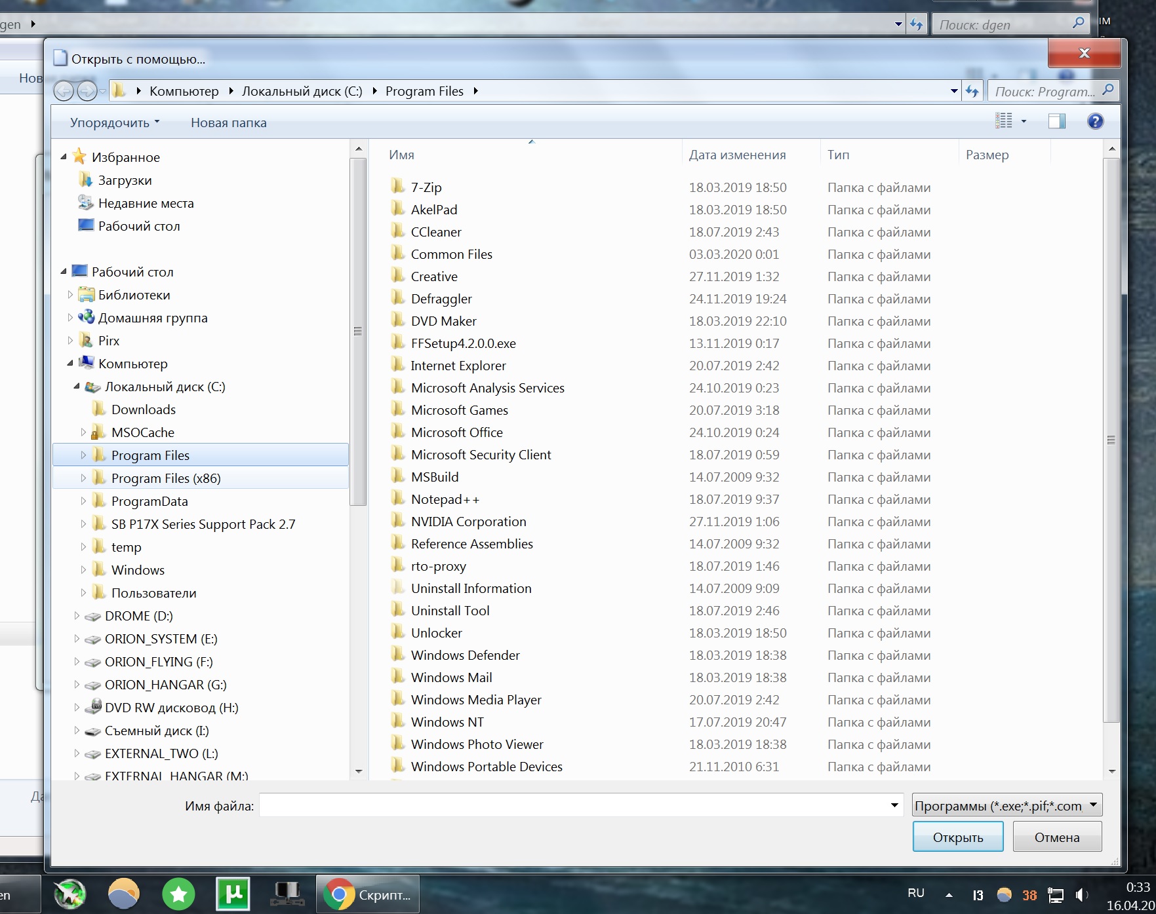Select the Internet Explorer folder name
The height and width of the screenshot is (914, 1156).
458,365
